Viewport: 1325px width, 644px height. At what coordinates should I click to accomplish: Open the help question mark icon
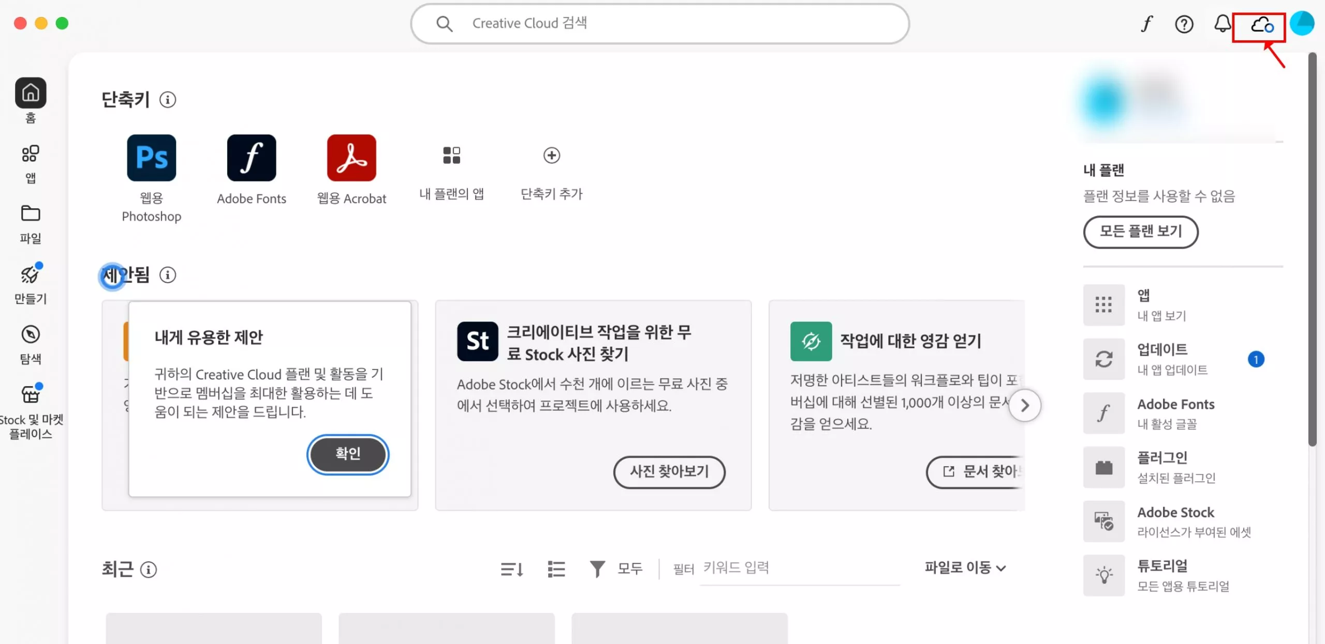tap(1184, 24)
